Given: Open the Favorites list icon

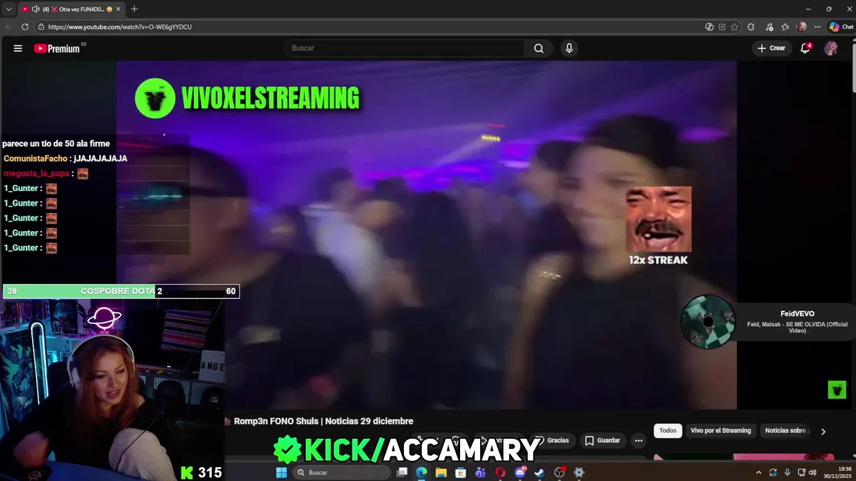Looking at the screenshot, I should pos(785,27).
